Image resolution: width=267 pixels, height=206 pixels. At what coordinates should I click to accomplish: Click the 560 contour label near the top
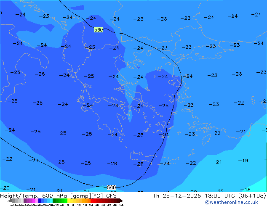[x=99, y=30]
